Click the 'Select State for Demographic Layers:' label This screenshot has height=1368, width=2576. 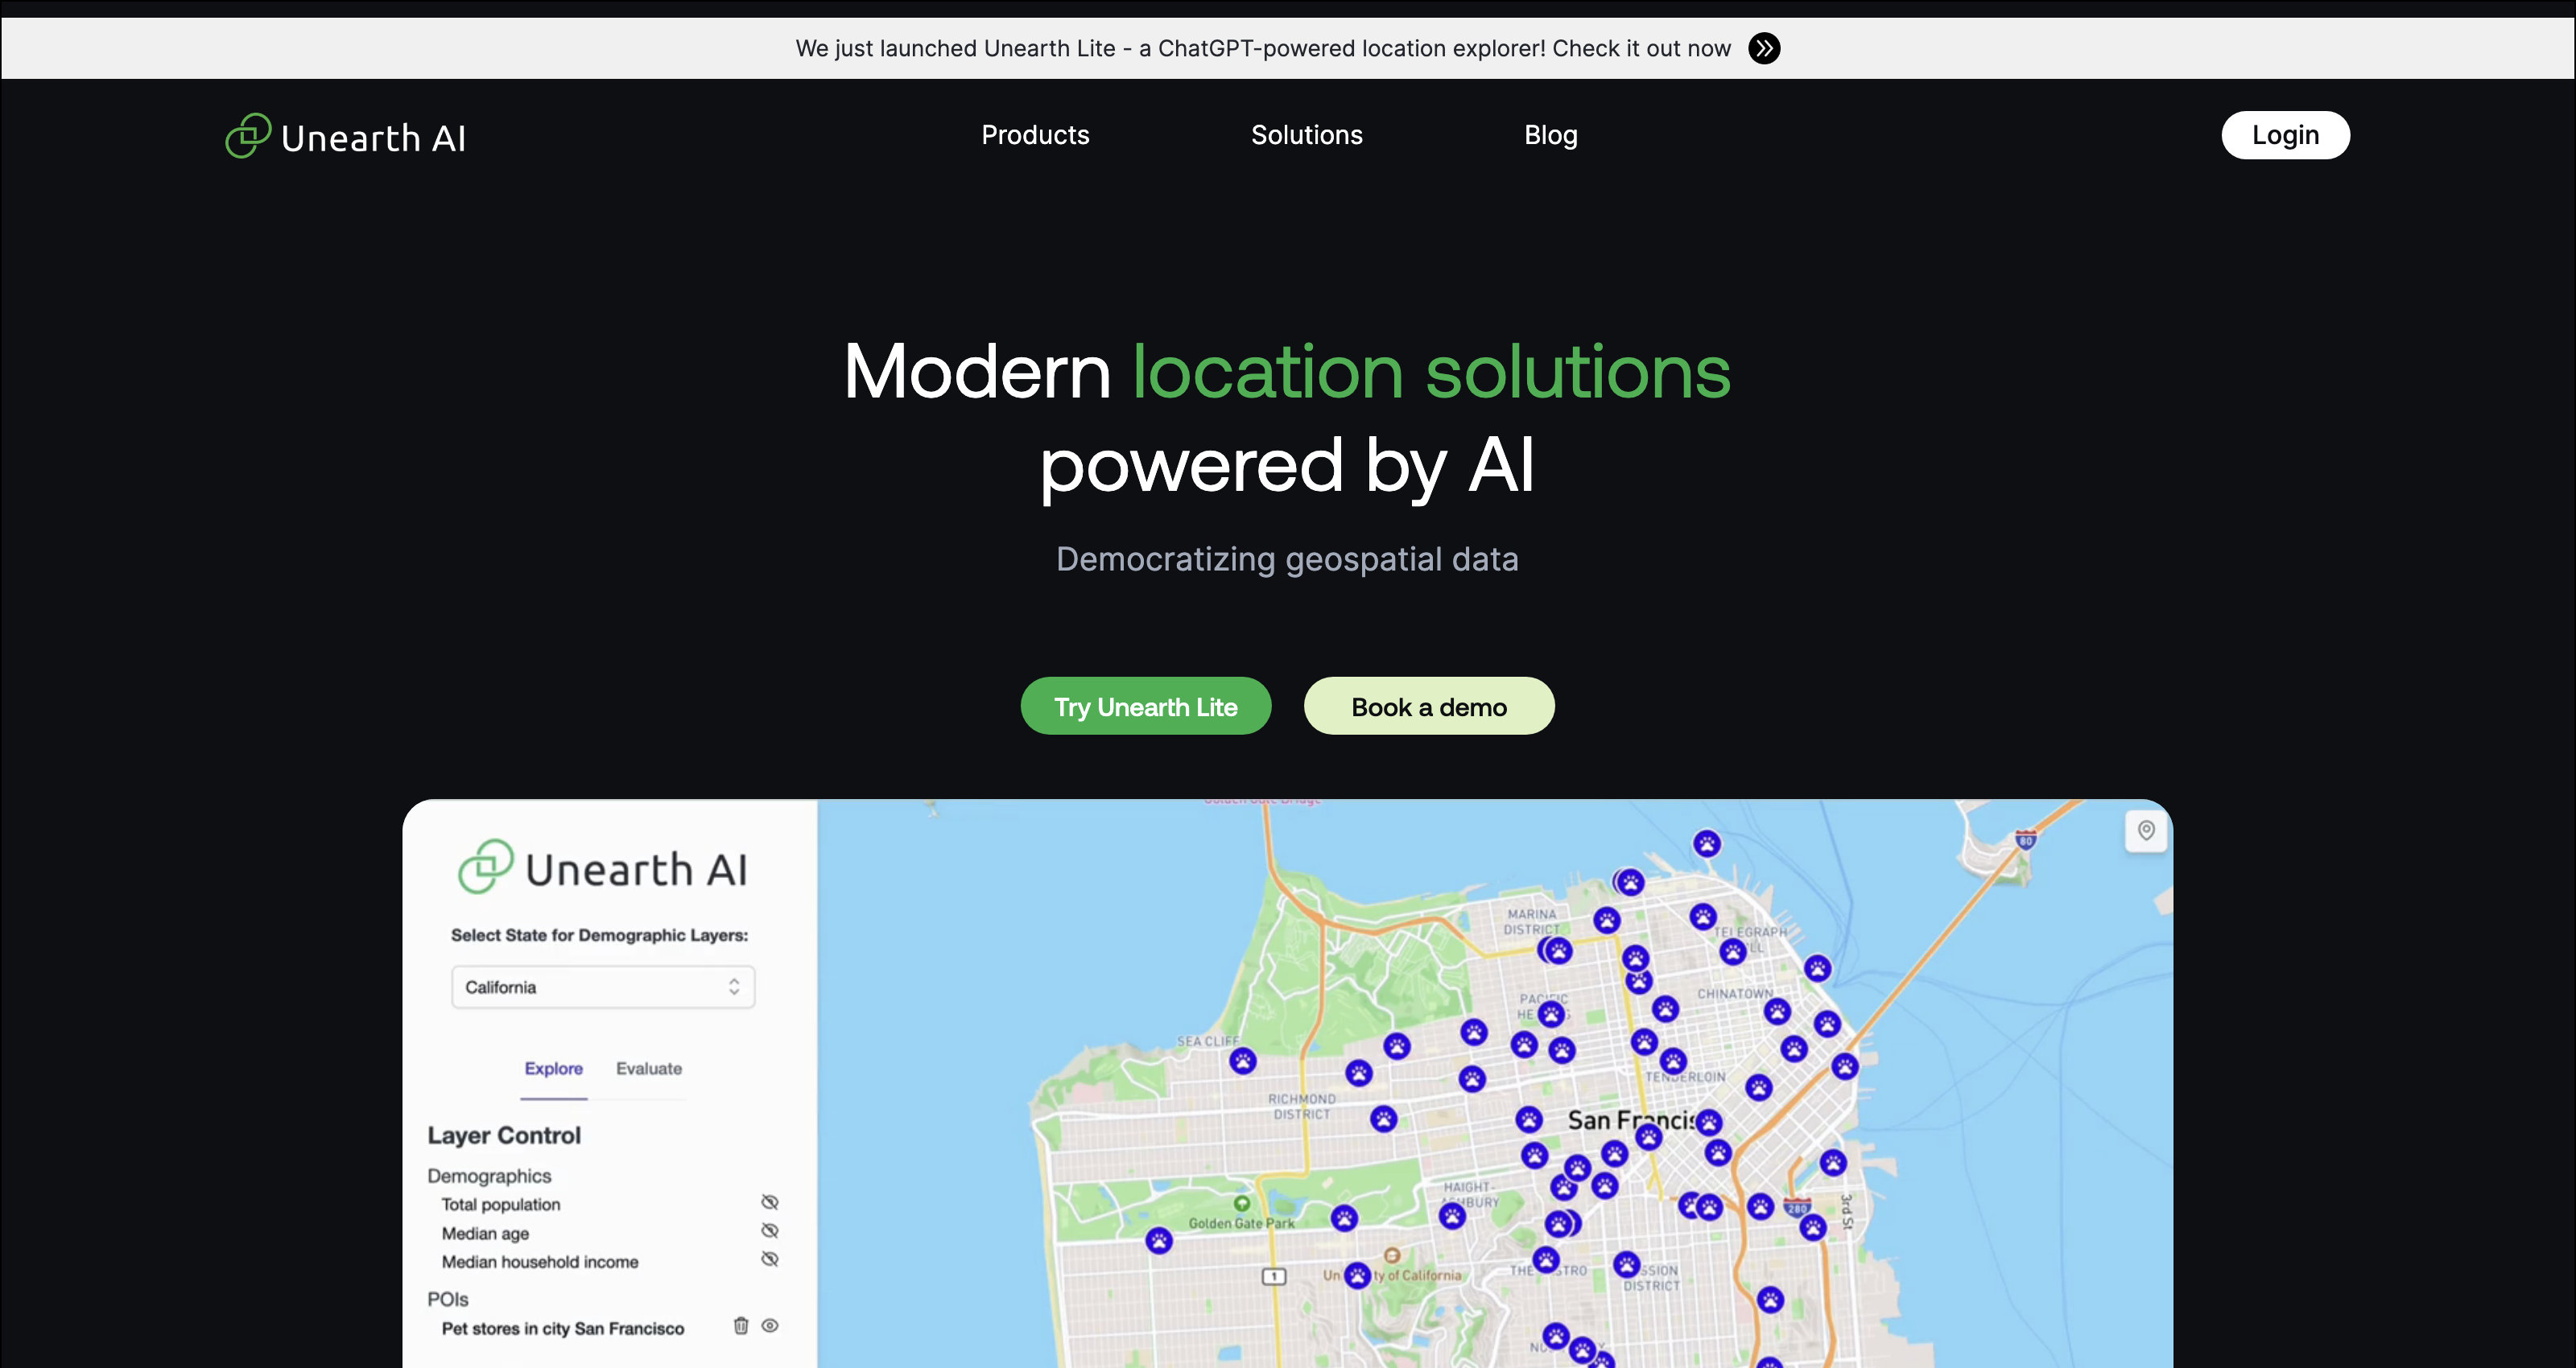(599, 935)
